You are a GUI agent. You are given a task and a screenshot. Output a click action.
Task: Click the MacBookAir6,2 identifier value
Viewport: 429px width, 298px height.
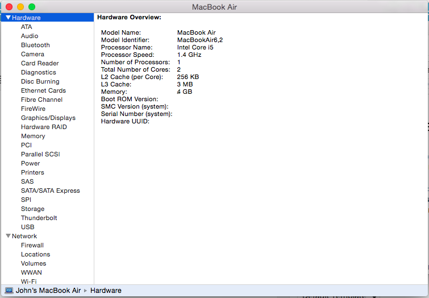(x=200, y=40)
